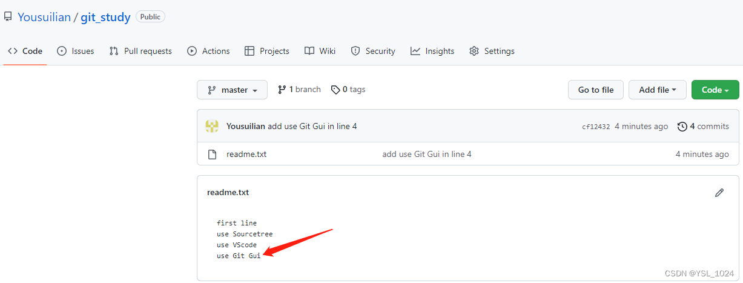The width and height of the screenshot is (743, 283).
Task: Open the Wiki tab
Action: point(320,51)
